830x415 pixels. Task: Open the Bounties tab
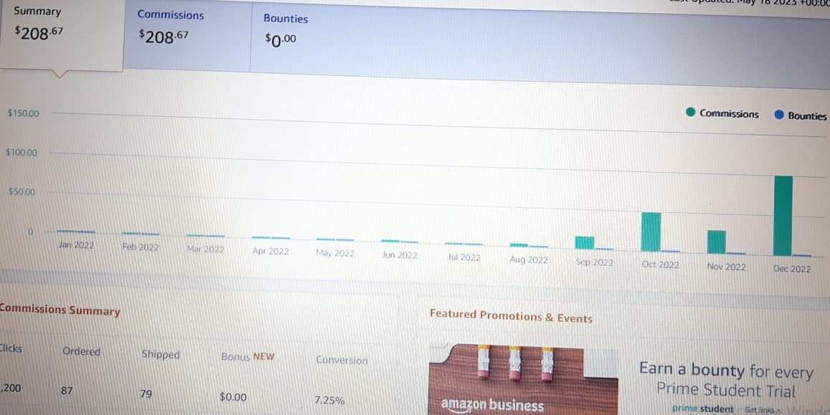point(286,29)
